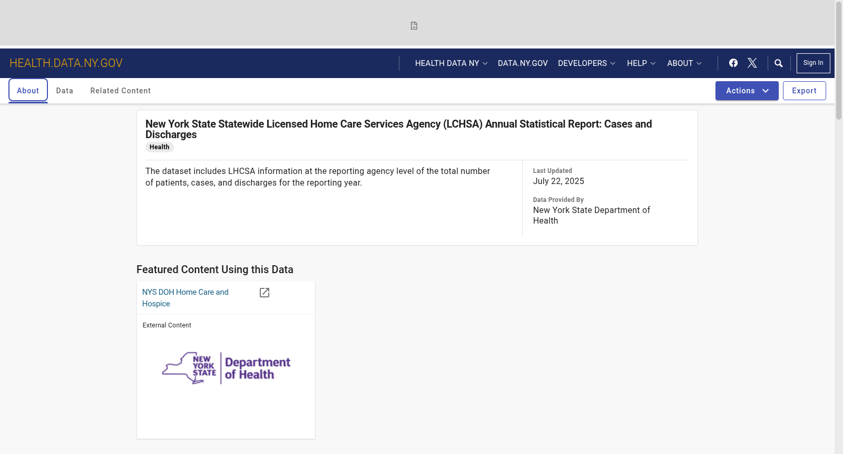Select the About tab
This screenshot has width=843, height=454.
click(28, 90)
